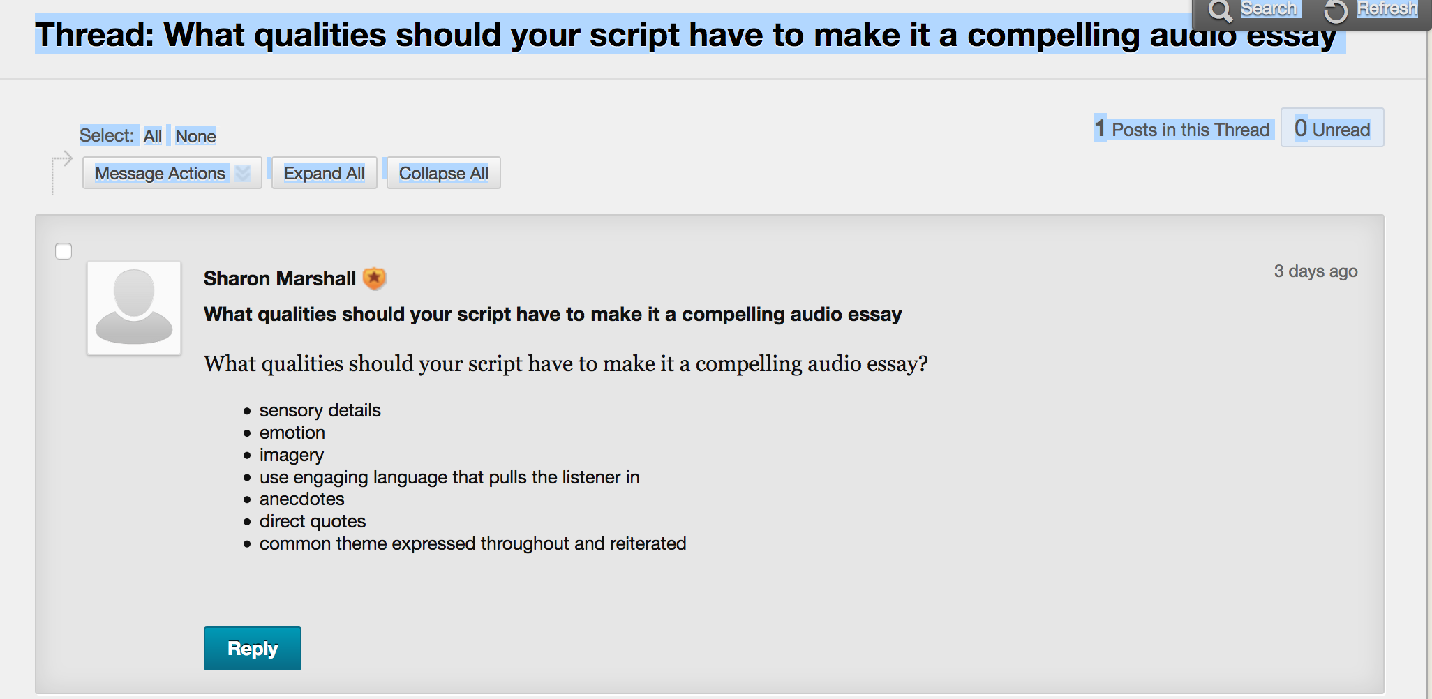Expand All posts in the thread
Screen dimensions: 1432x699
tap(324, 172)
